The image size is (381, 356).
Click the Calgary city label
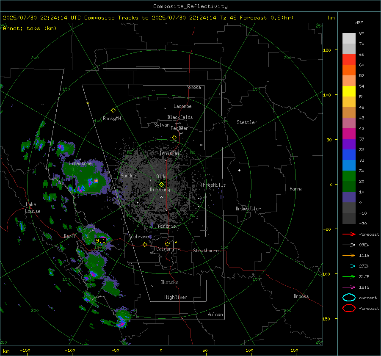[165, 249]
